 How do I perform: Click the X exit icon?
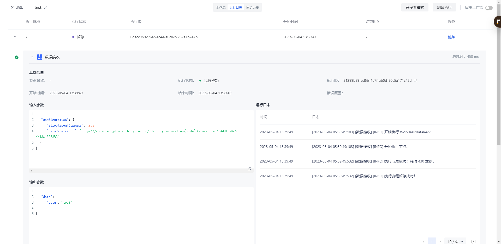click(12, 8)
